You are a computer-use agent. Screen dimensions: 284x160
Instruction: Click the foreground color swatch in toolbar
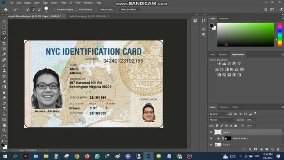(x=3, y=145)
